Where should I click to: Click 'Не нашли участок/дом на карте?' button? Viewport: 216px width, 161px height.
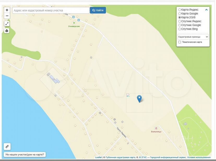click(x=25, y=154)
